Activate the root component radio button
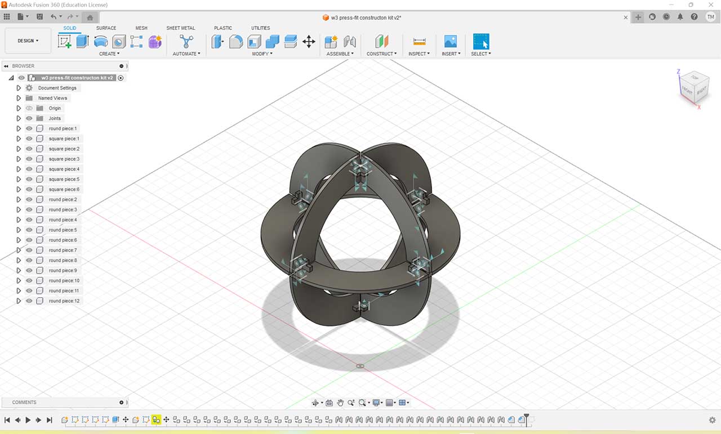The height and width of the screenshot is (434, 721). click(121, 78)
